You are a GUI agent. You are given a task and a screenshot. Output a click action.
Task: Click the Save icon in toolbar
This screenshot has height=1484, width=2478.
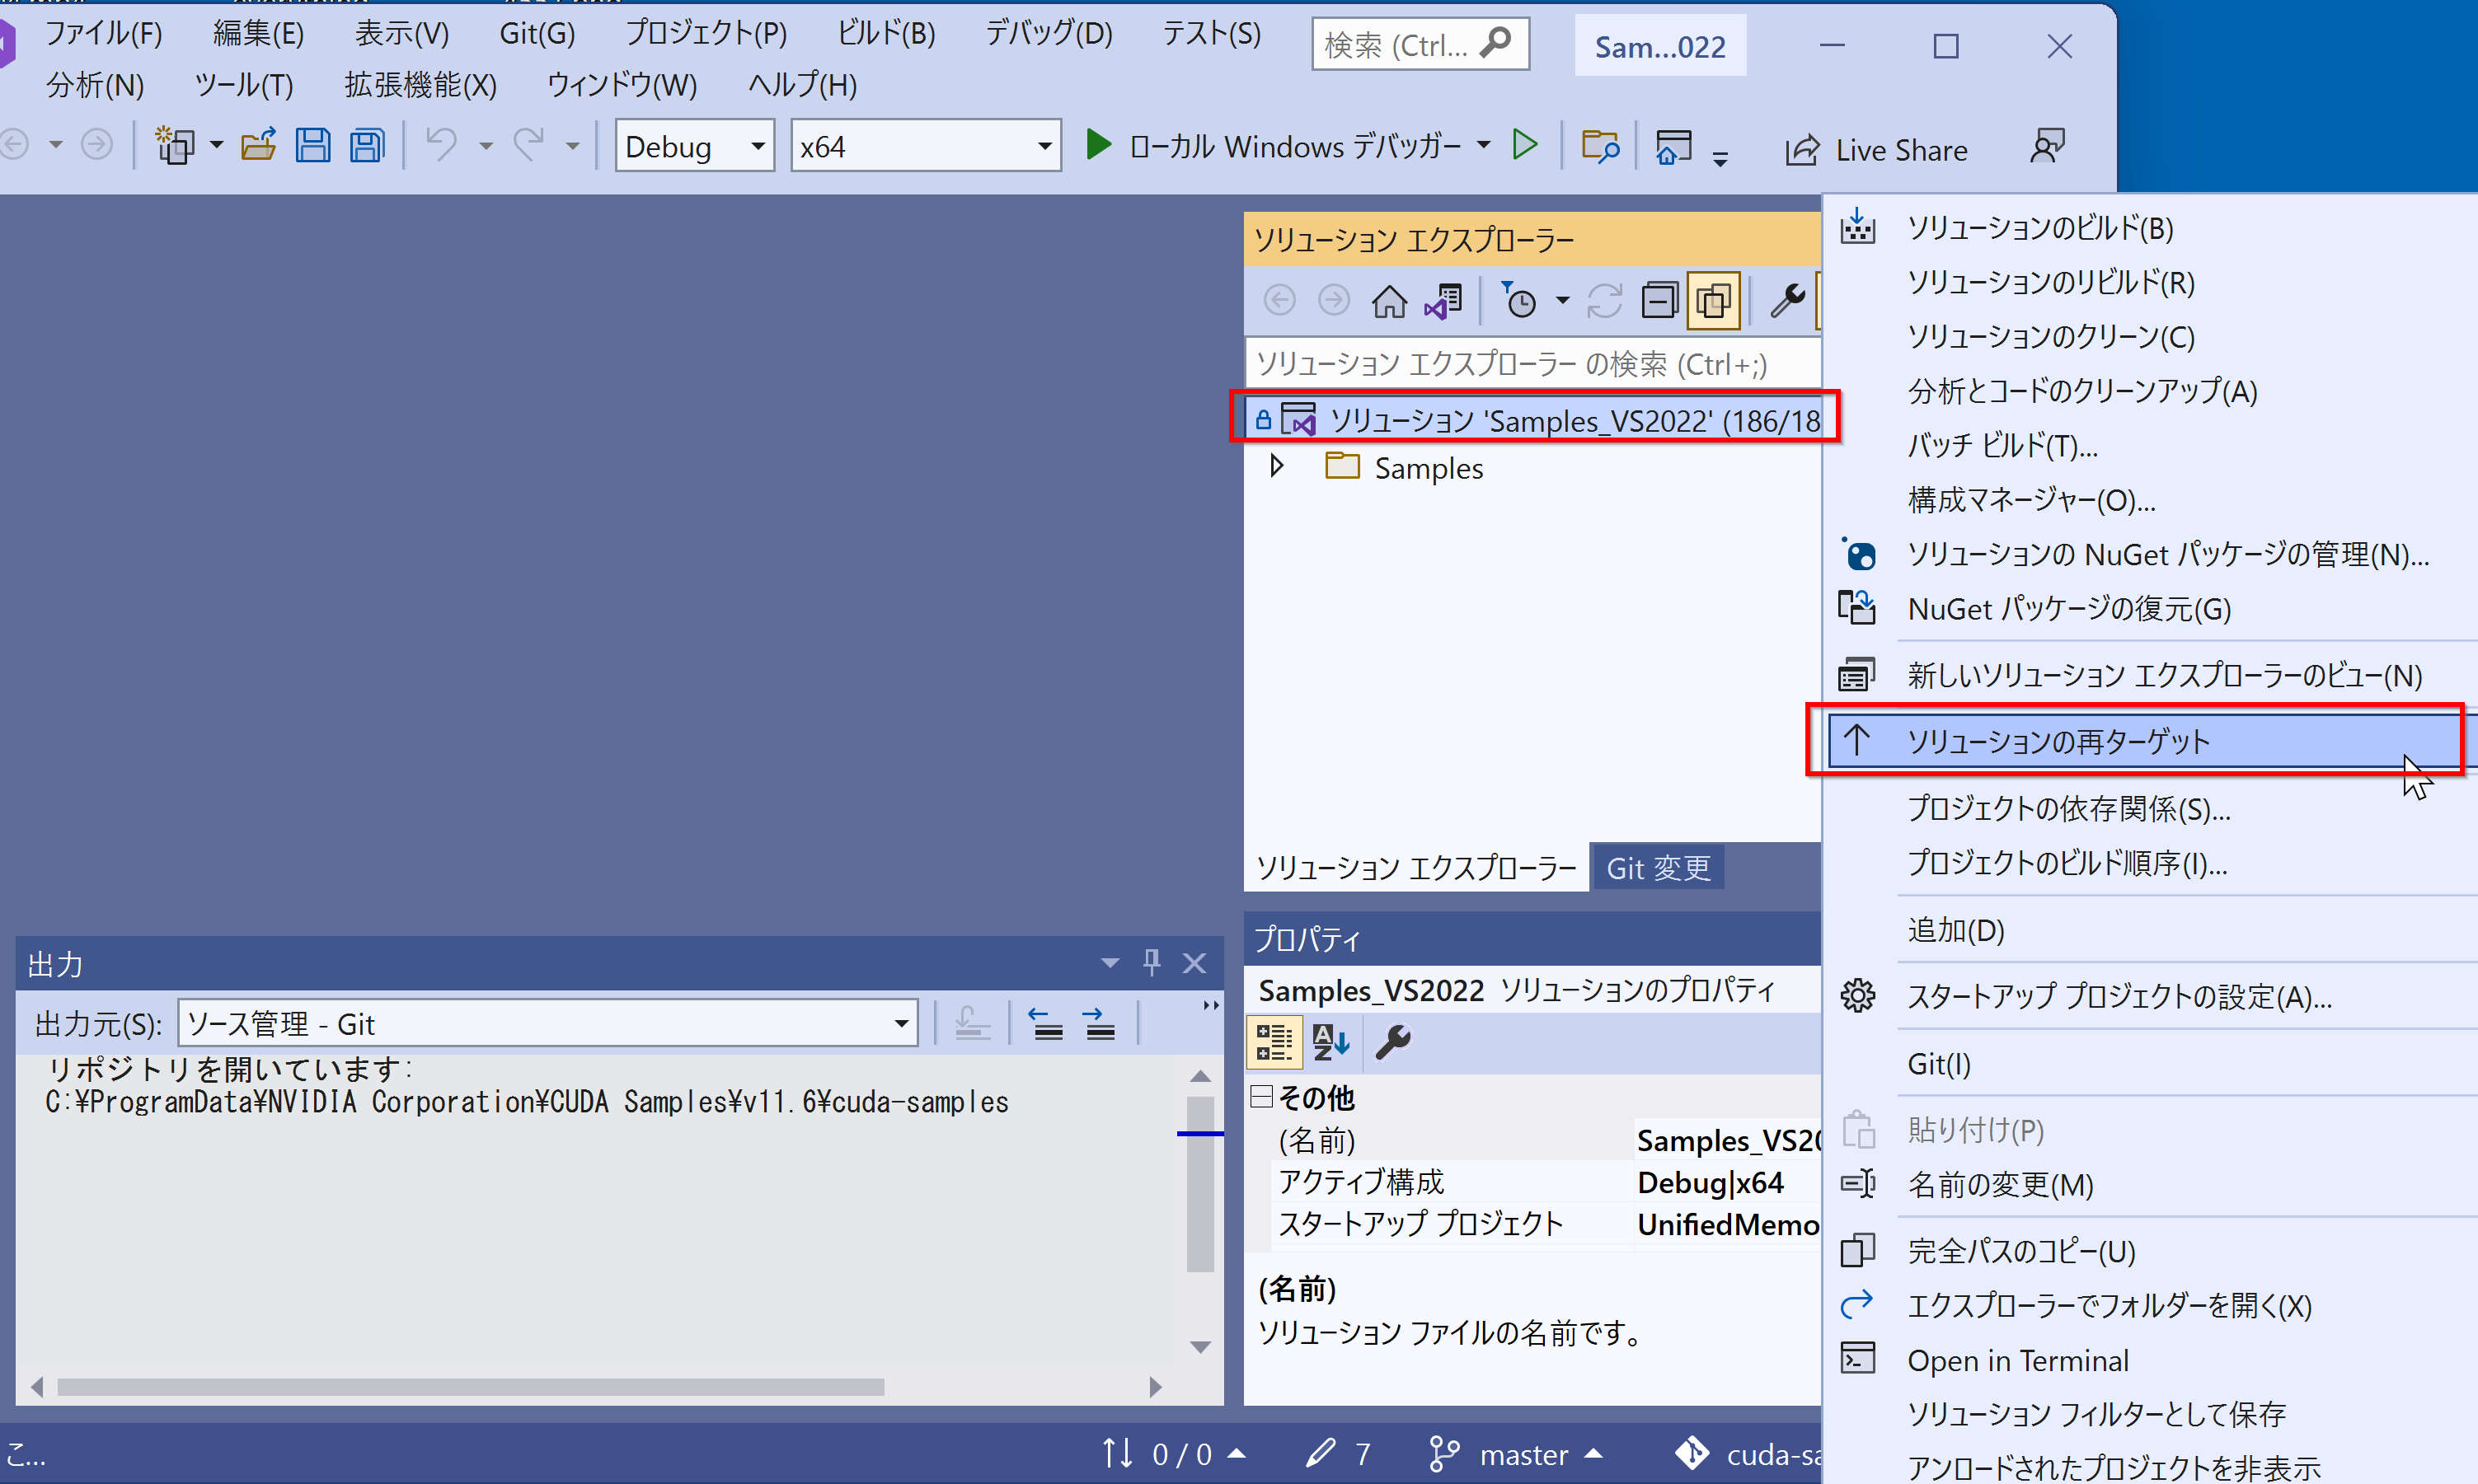point(312,146)
